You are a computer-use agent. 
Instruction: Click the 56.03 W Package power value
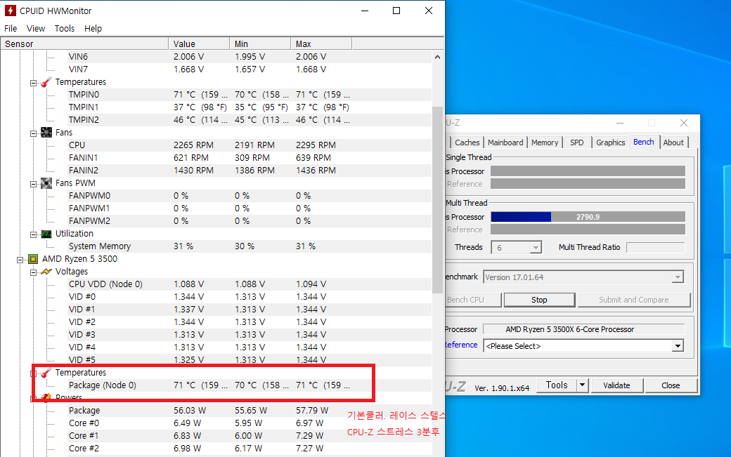[190, 411]
